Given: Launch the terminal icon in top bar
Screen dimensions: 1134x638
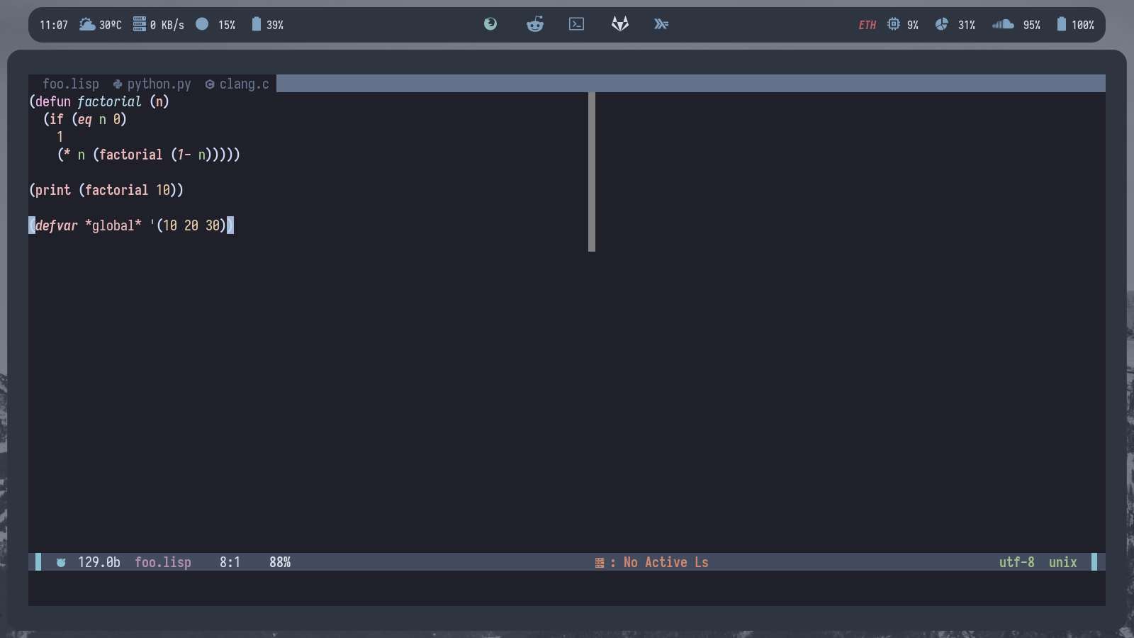Looking at the screenshot, I should pyautogui.click(x=577, y=24).
